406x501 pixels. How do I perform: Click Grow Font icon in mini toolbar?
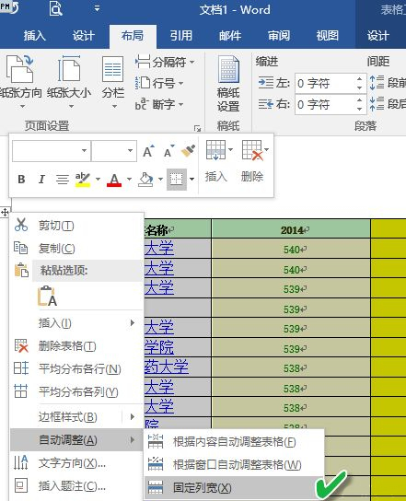tap(148, 151)
